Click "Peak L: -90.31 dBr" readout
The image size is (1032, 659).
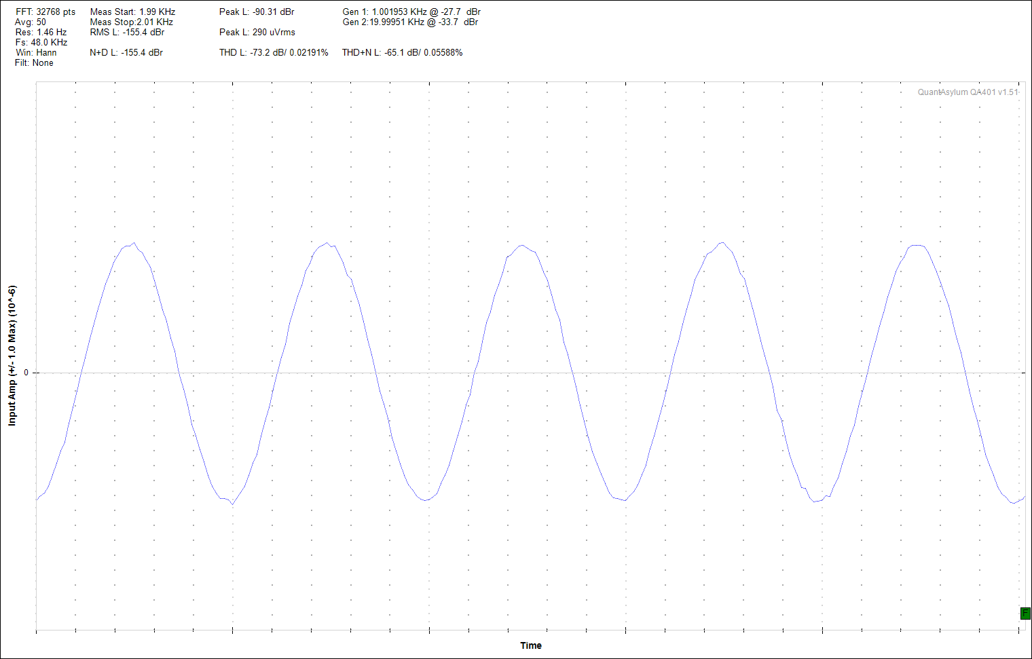(x=257, y=12)
